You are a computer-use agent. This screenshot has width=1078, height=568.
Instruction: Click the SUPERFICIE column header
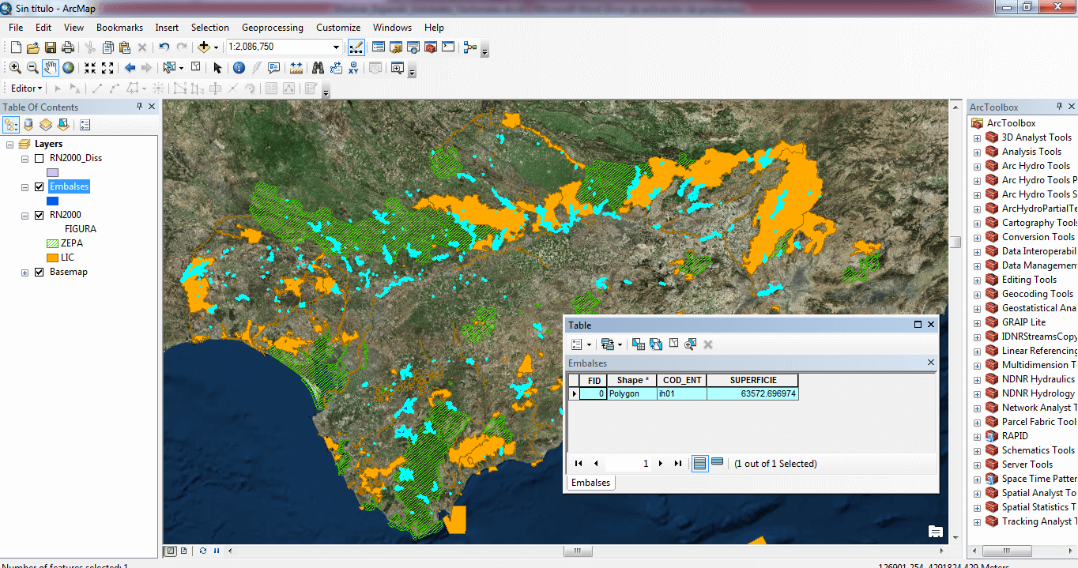(x=752, y=380)
